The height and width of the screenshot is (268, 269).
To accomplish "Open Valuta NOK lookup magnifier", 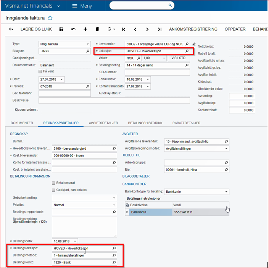I will pyautogui.click(x=139, y=58).
